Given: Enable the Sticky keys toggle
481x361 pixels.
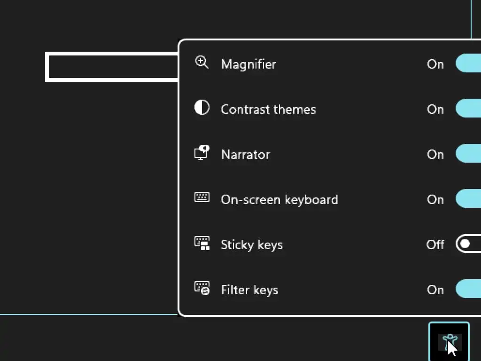Looking at the screenshot, I should pos(469,244).
